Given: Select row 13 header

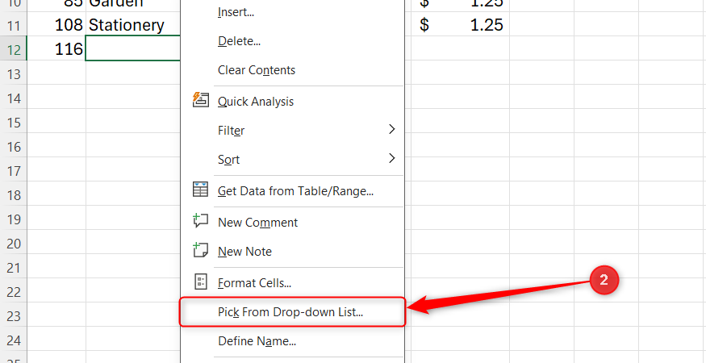Looking at the screenshot, I should pos(14,73).
